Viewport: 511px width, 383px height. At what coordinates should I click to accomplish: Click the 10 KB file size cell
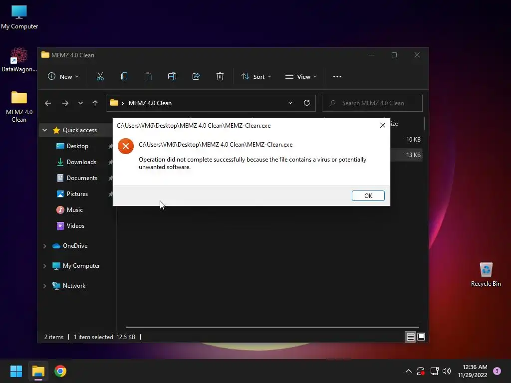(413, 140)
